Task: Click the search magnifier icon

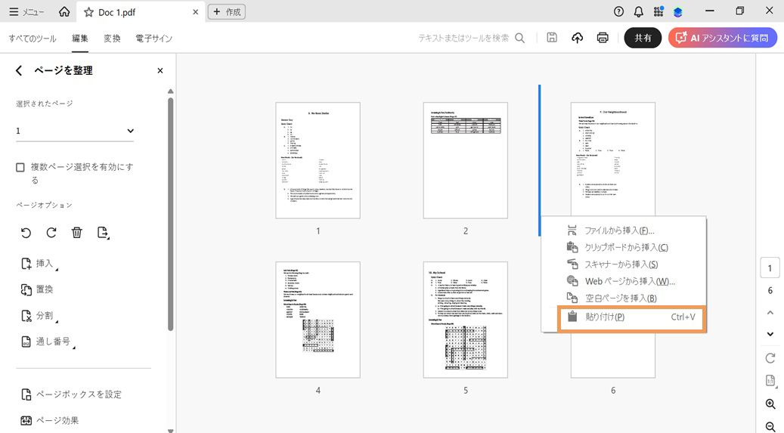Action: 520,38
